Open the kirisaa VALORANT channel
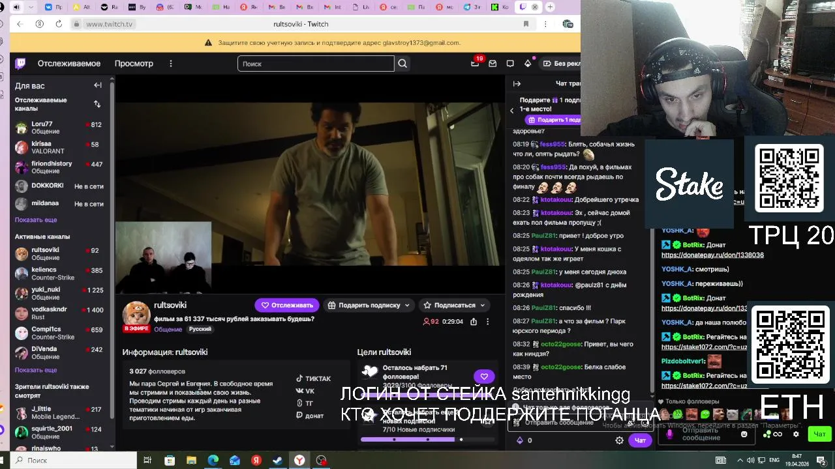The height and width of the screenshot is (469, 835). [x=59, y=147]
